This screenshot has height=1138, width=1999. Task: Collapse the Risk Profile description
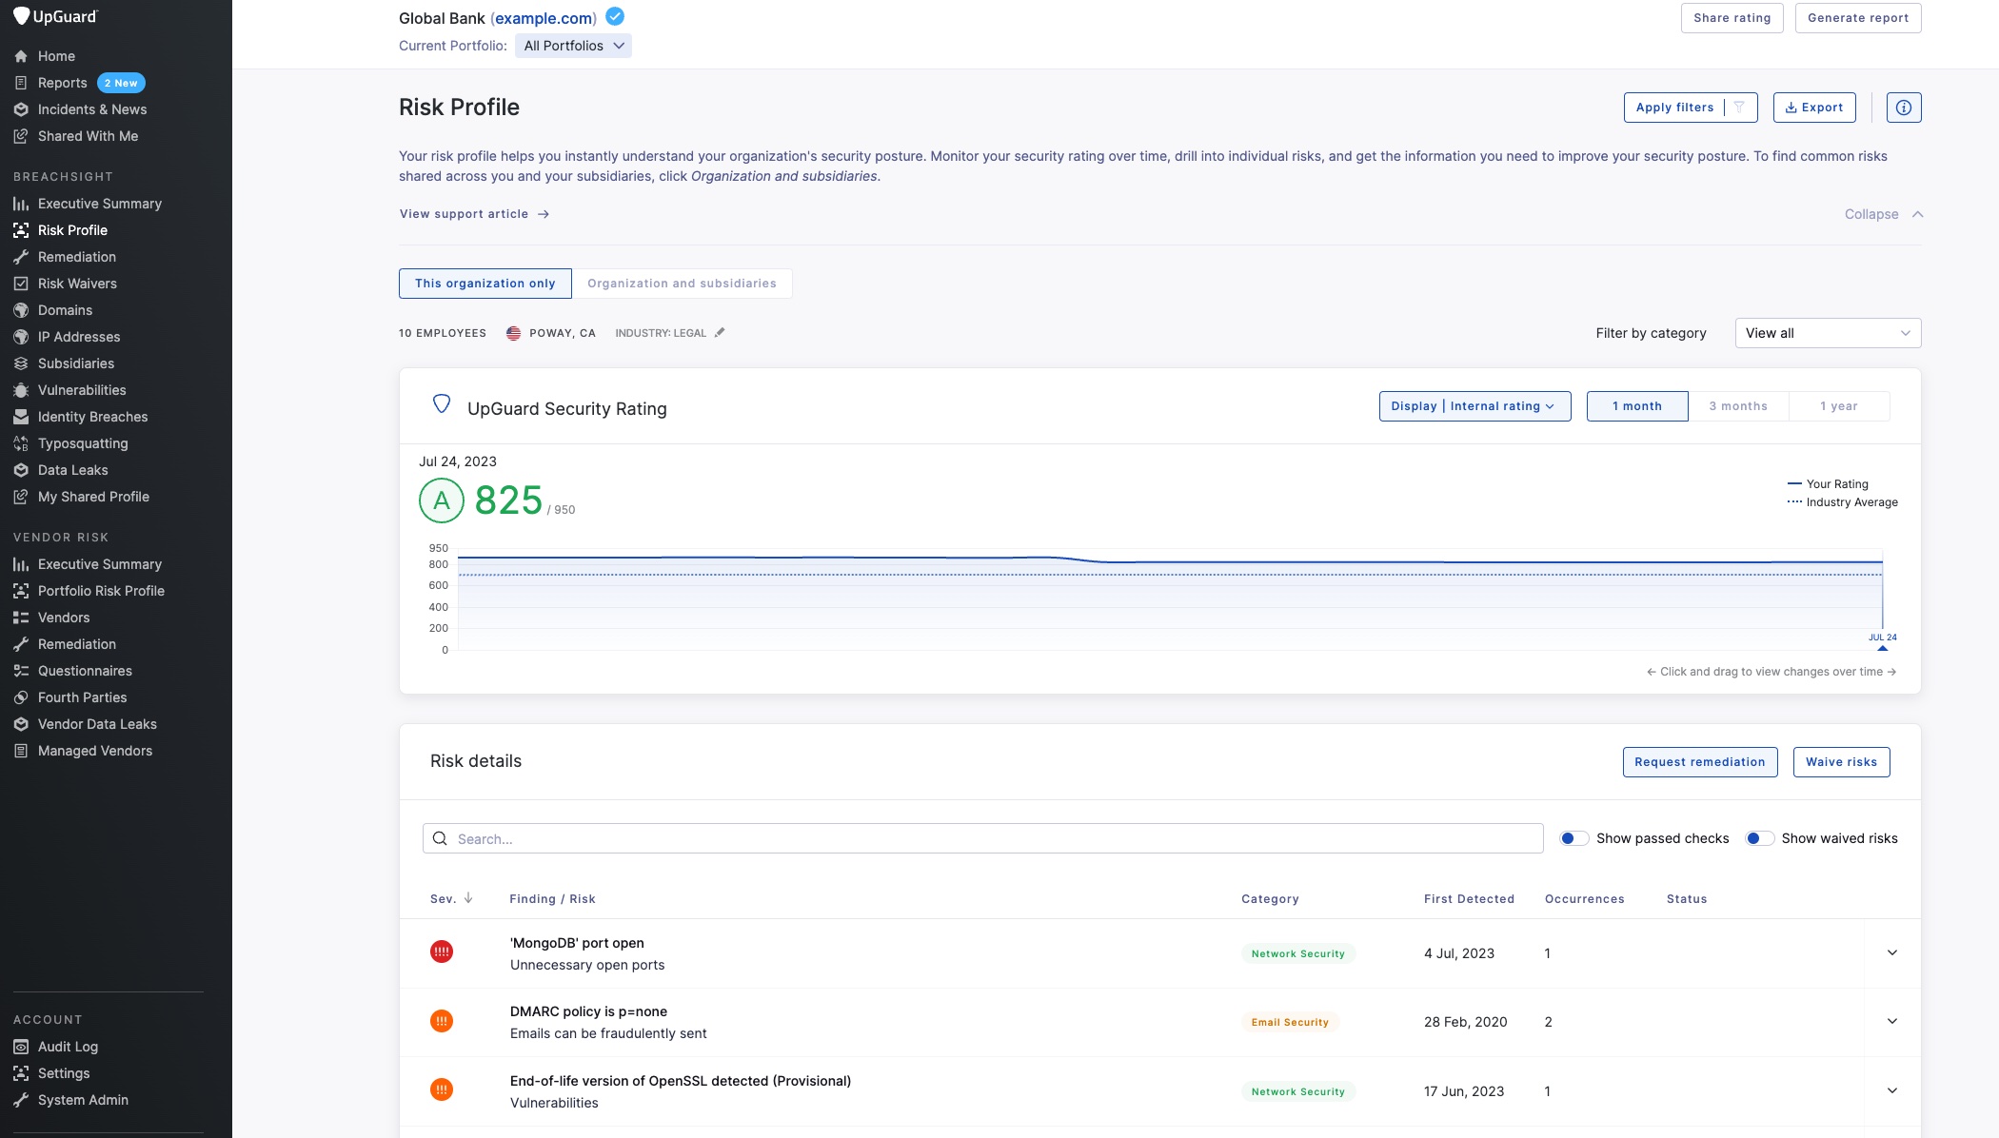1884,214
